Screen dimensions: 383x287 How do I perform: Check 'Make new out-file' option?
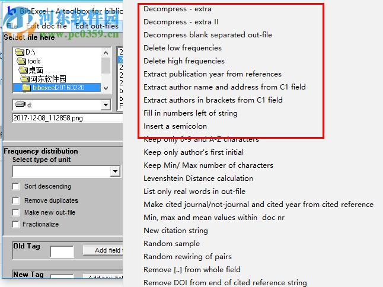[x=16, y=212]
